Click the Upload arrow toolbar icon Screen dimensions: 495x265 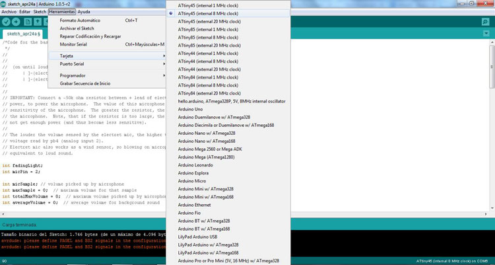pos(16,22)
